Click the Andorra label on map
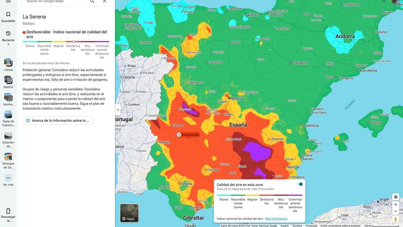 pos(345,36)
